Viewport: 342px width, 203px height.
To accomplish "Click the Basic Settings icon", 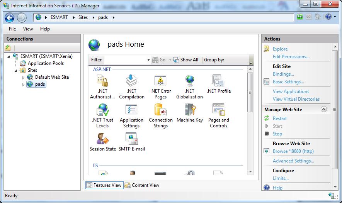I will click(266, 82).
